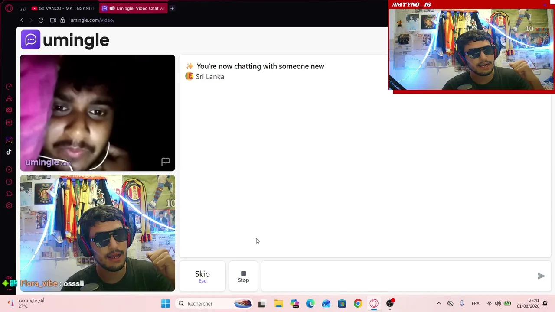Click the umingle purple chat bubble logo
The width and height of the screenshot is (555, 312).
pos(30,40)
